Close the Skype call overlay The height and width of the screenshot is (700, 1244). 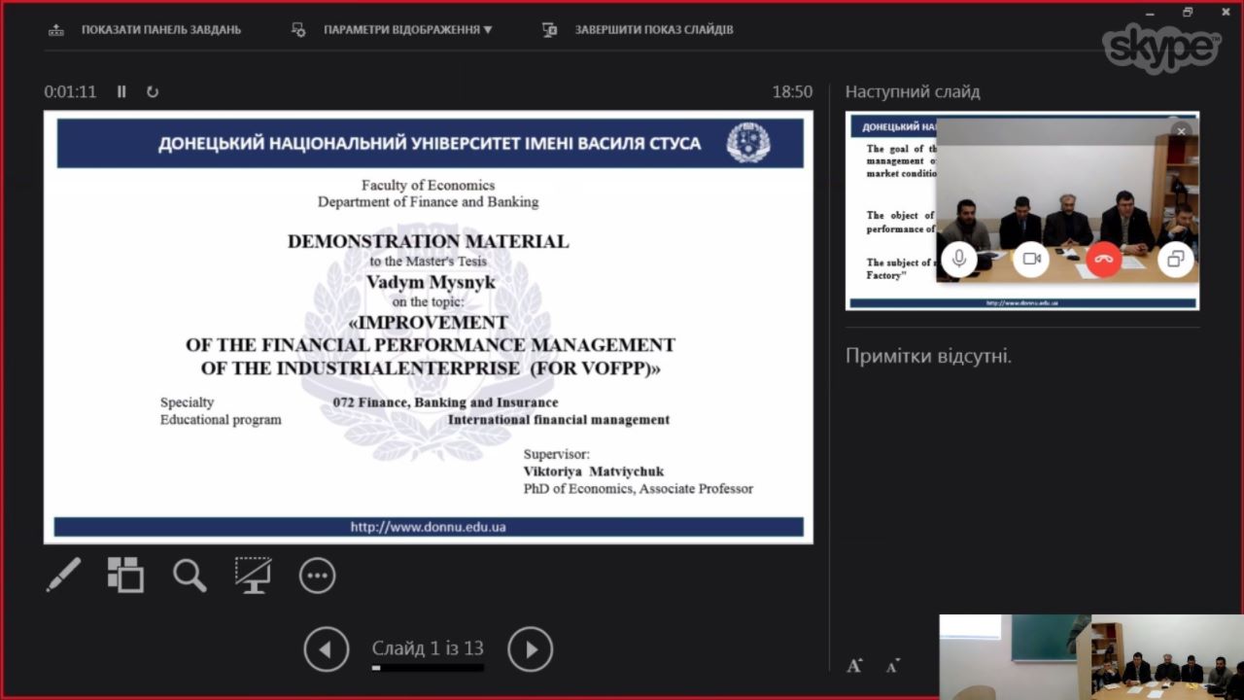pos(1181,131)
